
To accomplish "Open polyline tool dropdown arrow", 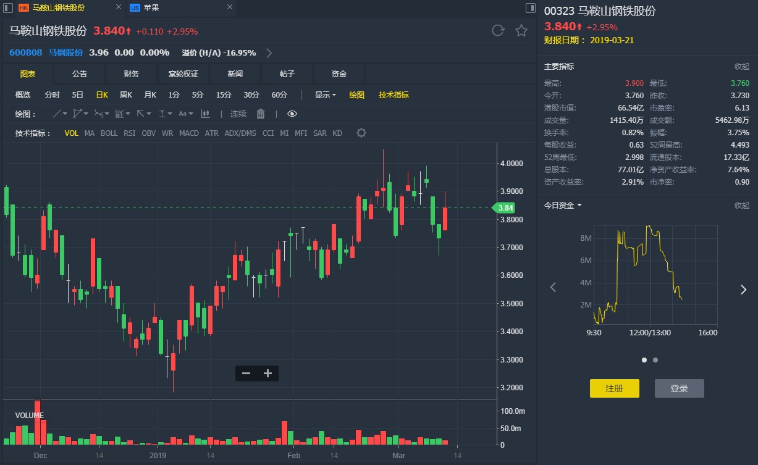I will (x=86, y=114).
